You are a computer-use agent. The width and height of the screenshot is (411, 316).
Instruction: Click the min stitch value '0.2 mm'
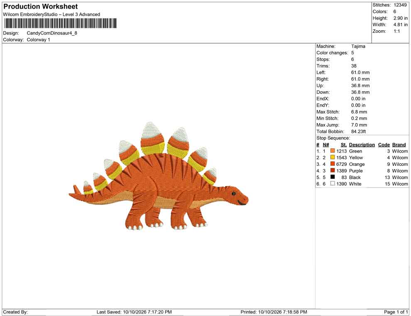[x=359, y=118]
